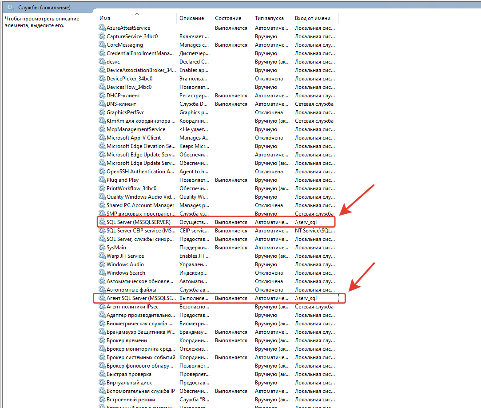Click the Вход от имени column header
481x408 pixels.
(312, 18)
